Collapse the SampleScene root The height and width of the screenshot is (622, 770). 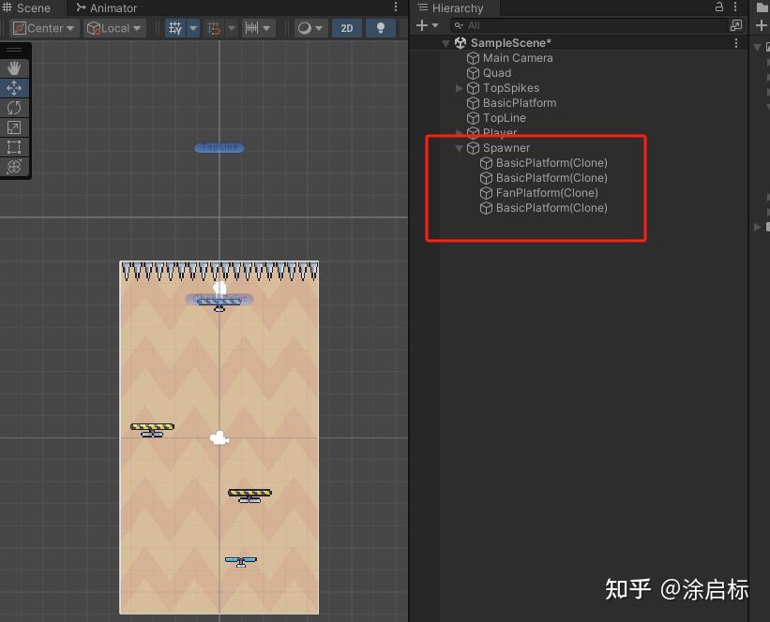pyautogui.click(x=445, y=43)
